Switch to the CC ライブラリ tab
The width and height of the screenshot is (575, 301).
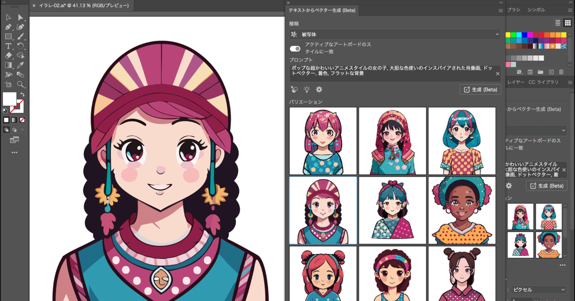click(x=543, y=82)
